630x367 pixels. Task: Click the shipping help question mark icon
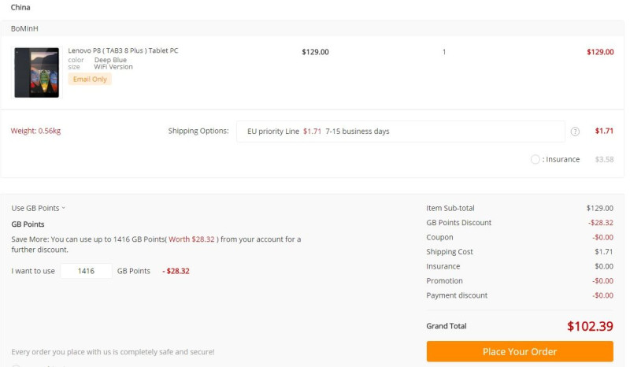(x=575, y=132)
